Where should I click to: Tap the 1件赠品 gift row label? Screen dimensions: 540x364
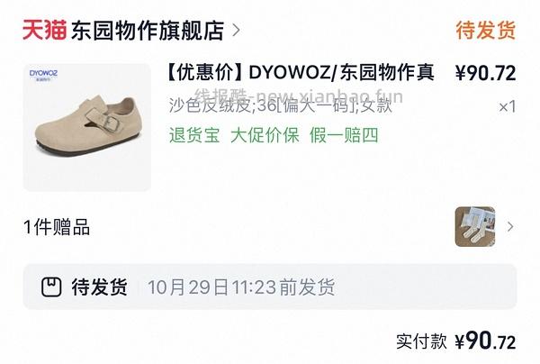pyautogui.click(x=57, y=227)
